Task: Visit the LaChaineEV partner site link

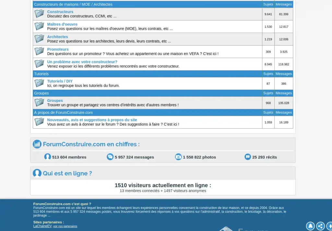Action: (x=42, y=226)
